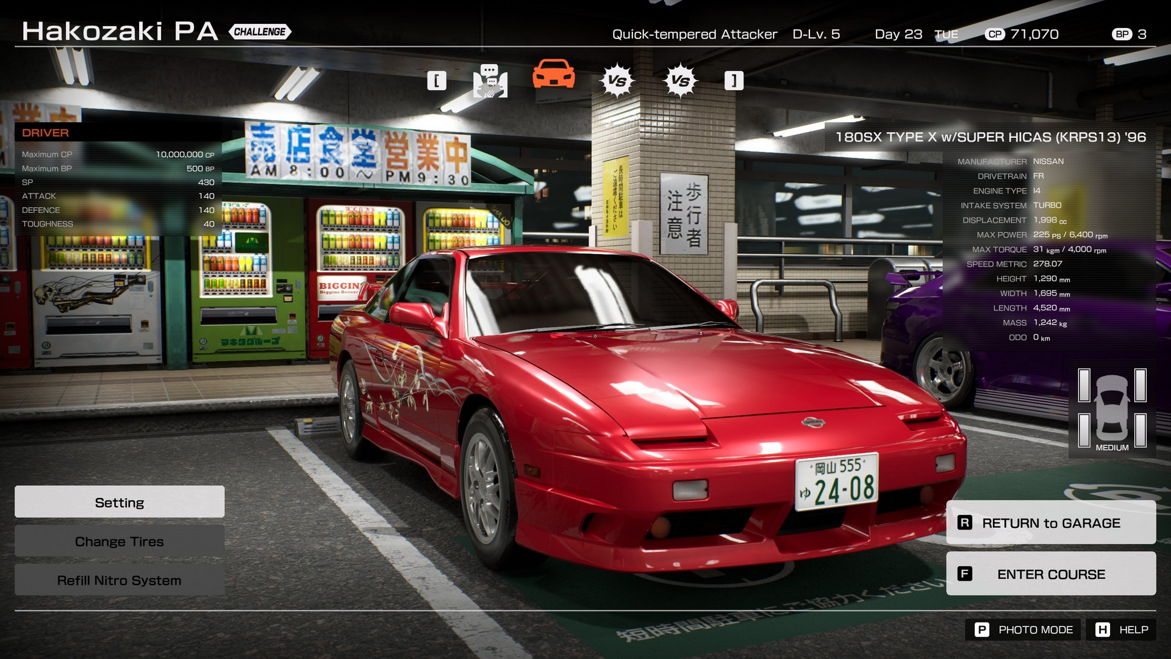Click the 180SX TYPE X car name title

(990, 137)
